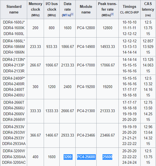156x166 pixels.
Task: Click the CAS latency column header
Action: coord(148,10)
